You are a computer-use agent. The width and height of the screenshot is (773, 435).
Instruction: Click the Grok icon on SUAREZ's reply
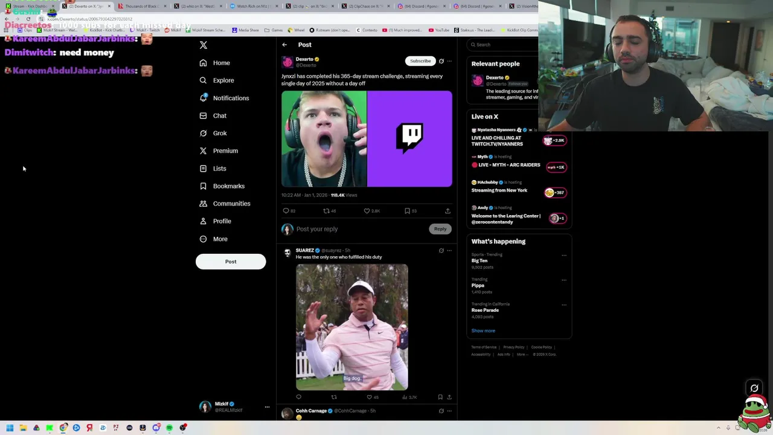coord(441,251)
